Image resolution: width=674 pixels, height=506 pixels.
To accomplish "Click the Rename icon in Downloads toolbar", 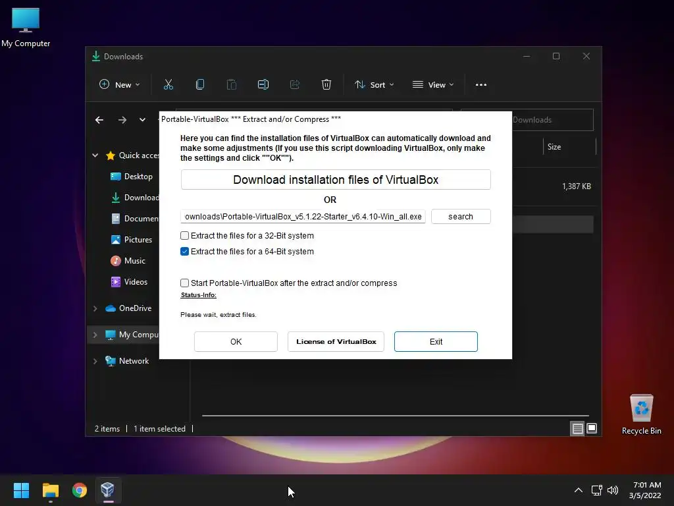I will [263, 85].
